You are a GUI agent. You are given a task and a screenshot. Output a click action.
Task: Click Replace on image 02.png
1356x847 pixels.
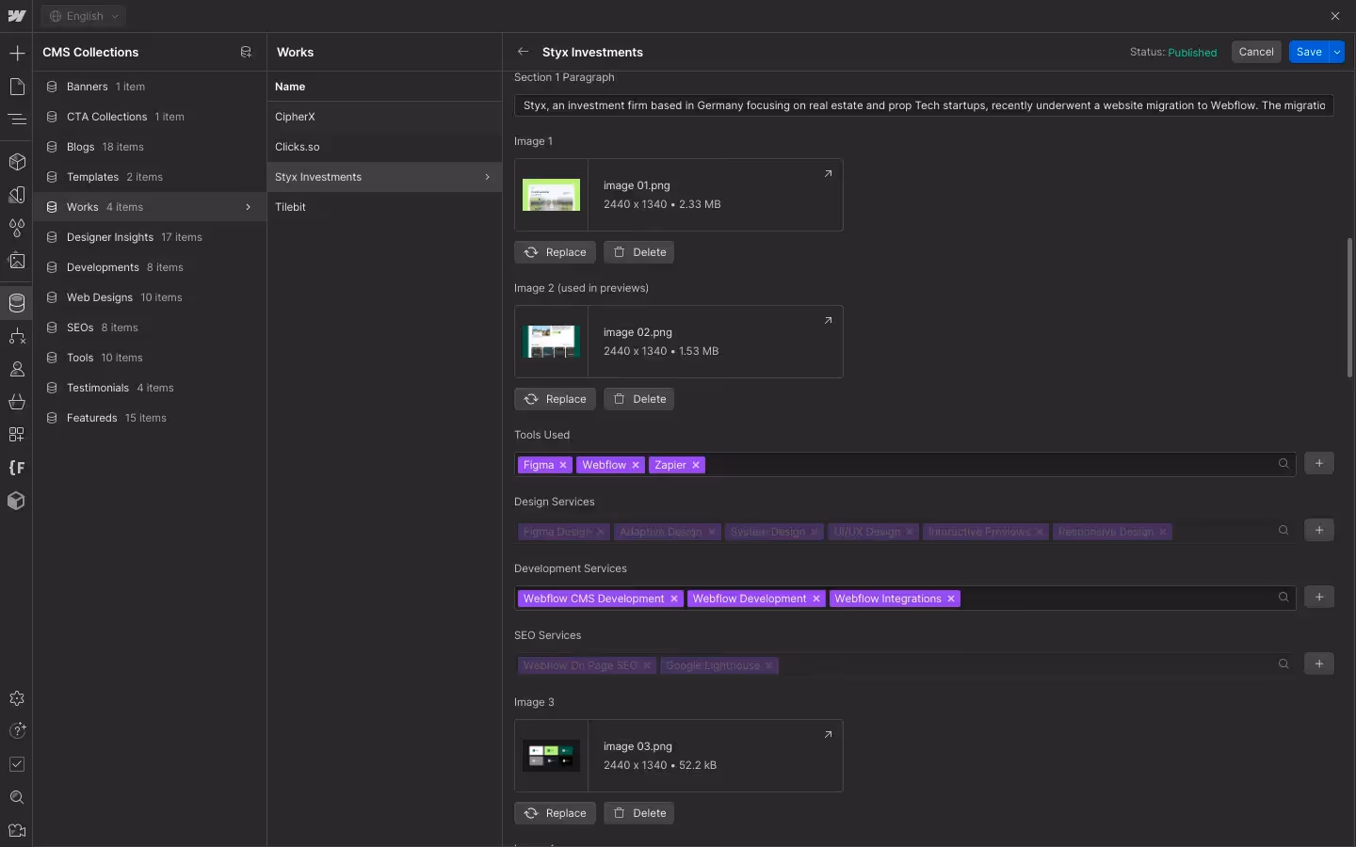coord(555,399)
